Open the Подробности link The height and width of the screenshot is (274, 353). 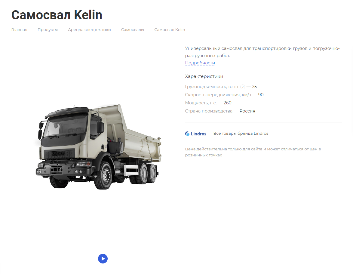pos(200,63)
